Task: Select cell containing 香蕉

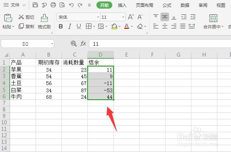Action: point(23,76)
